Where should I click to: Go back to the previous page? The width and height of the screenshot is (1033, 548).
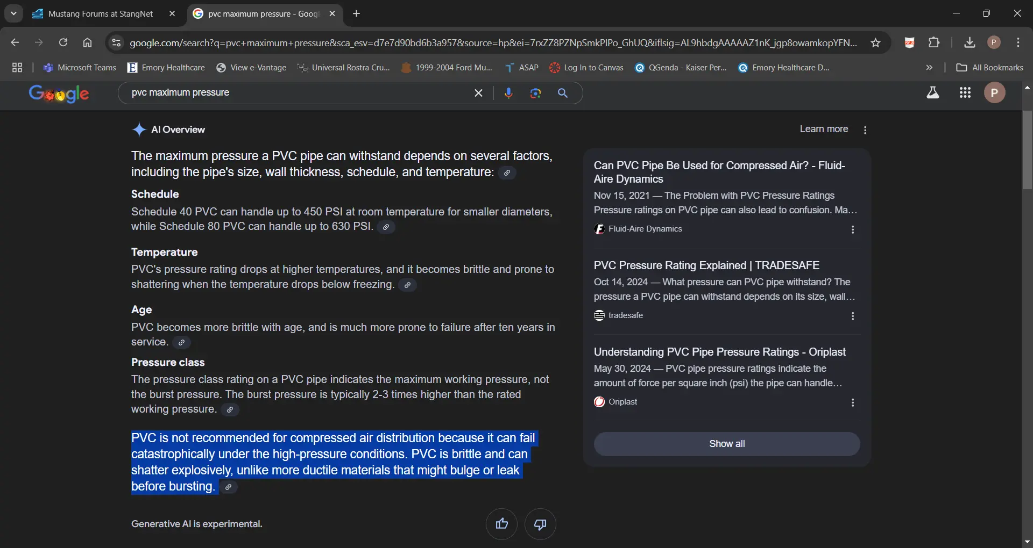(x=15, y=42)
